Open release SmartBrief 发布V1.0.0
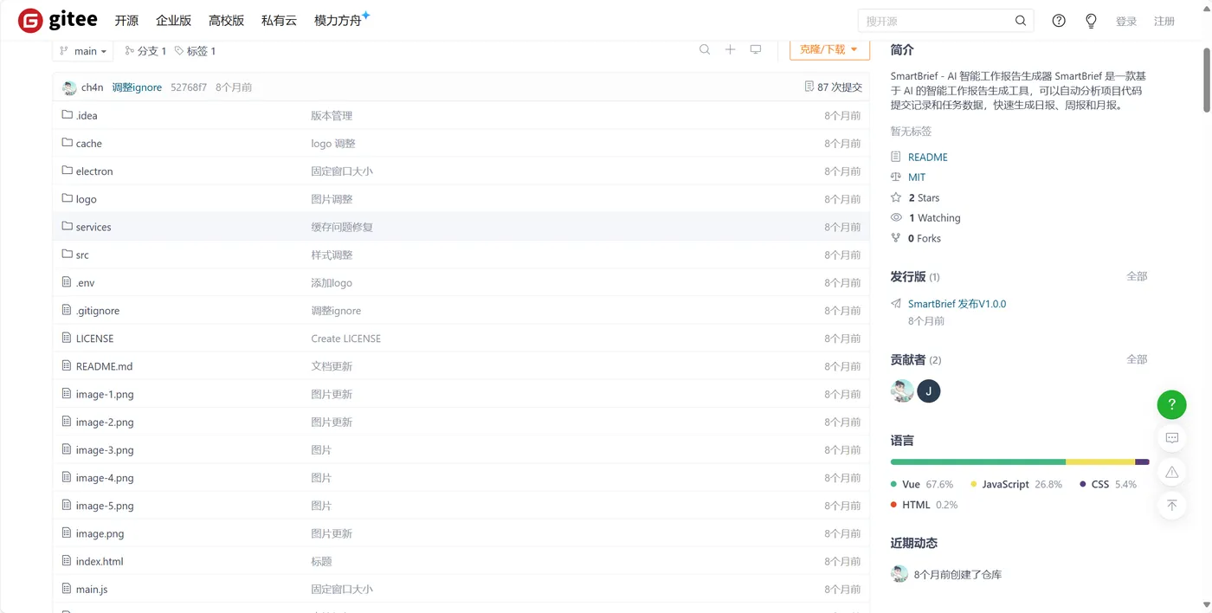Screen dimensions: 1212x613 point(957,304)
